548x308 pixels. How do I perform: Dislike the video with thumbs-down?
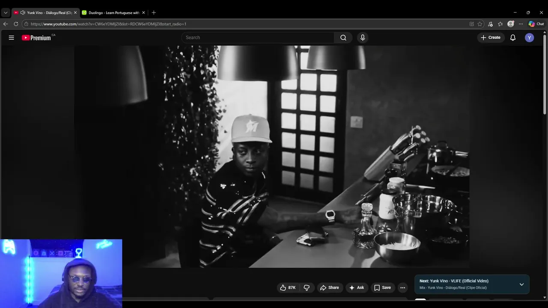tap(307, 288)
